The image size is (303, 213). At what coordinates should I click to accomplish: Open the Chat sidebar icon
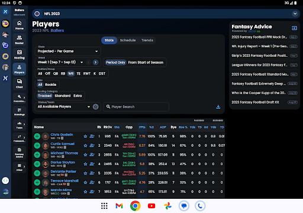tap(20, 83)
